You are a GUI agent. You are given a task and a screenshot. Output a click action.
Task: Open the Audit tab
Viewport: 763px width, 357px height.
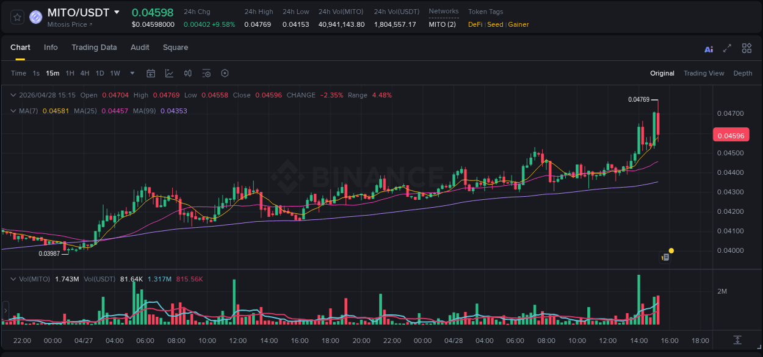coord(140,47)
